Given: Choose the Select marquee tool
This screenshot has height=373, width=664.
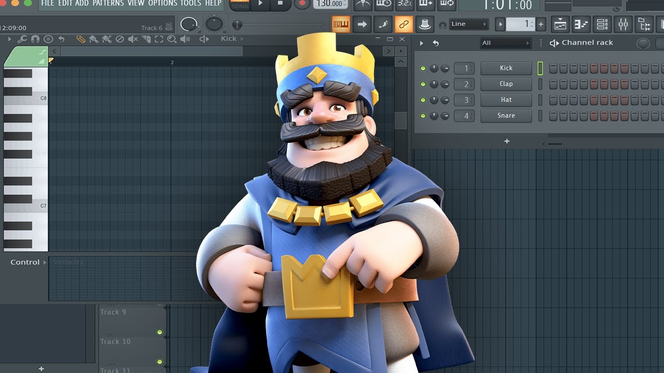Looking at the screenshot, I should [x=159, y=39].
